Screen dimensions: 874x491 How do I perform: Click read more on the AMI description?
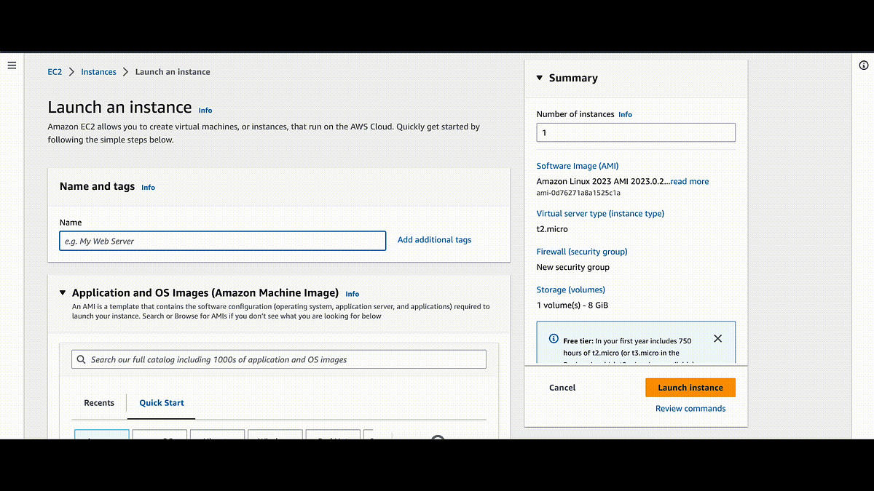[x=689, y=181]
